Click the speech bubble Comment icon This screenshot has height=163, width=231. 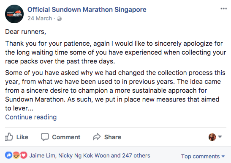[45, 137]
